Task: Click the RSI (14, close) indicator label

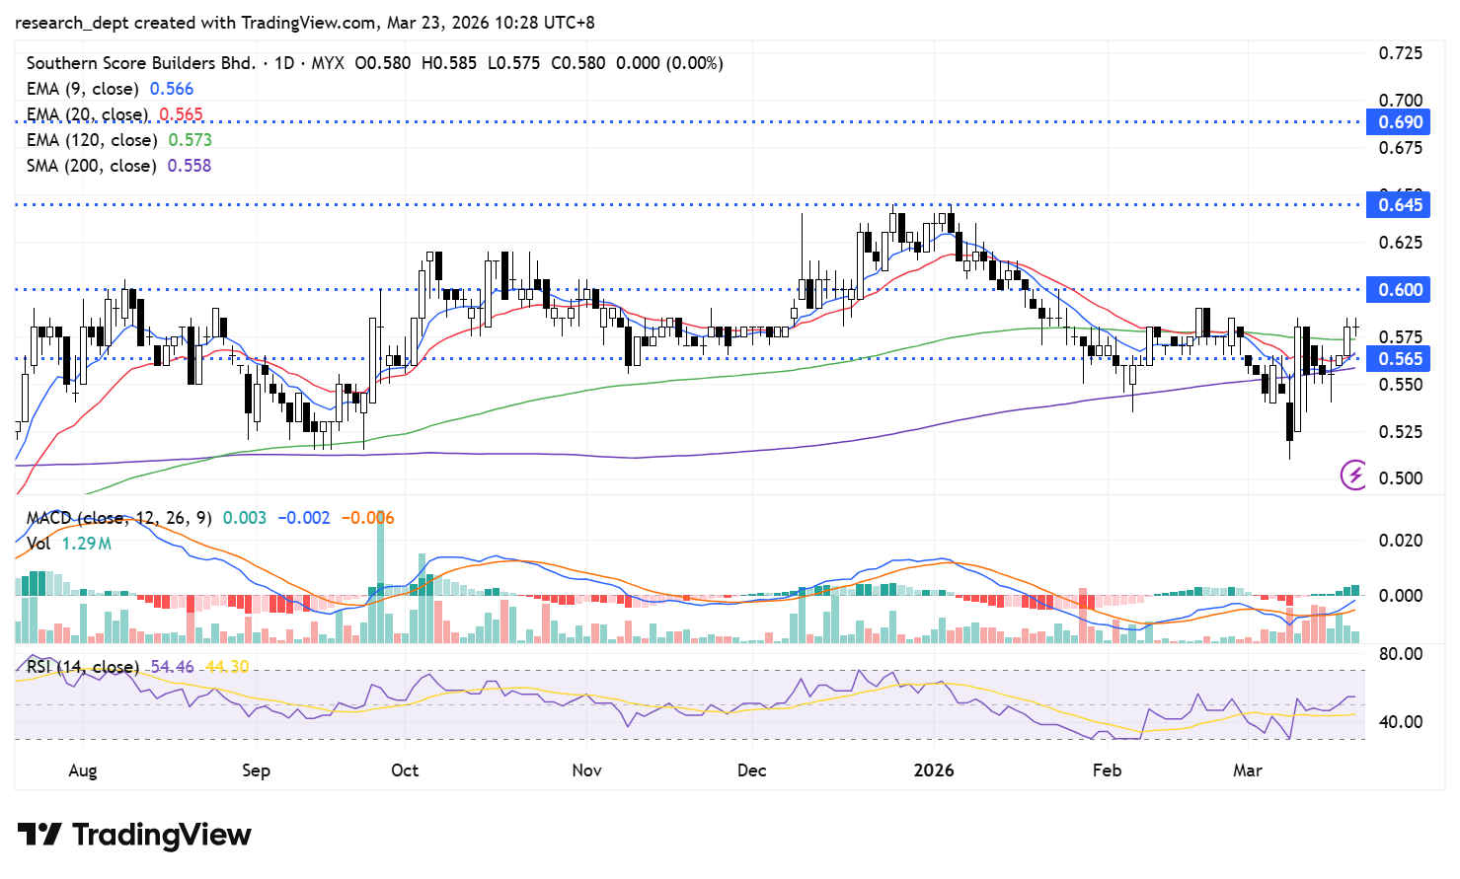Action: 83,667
